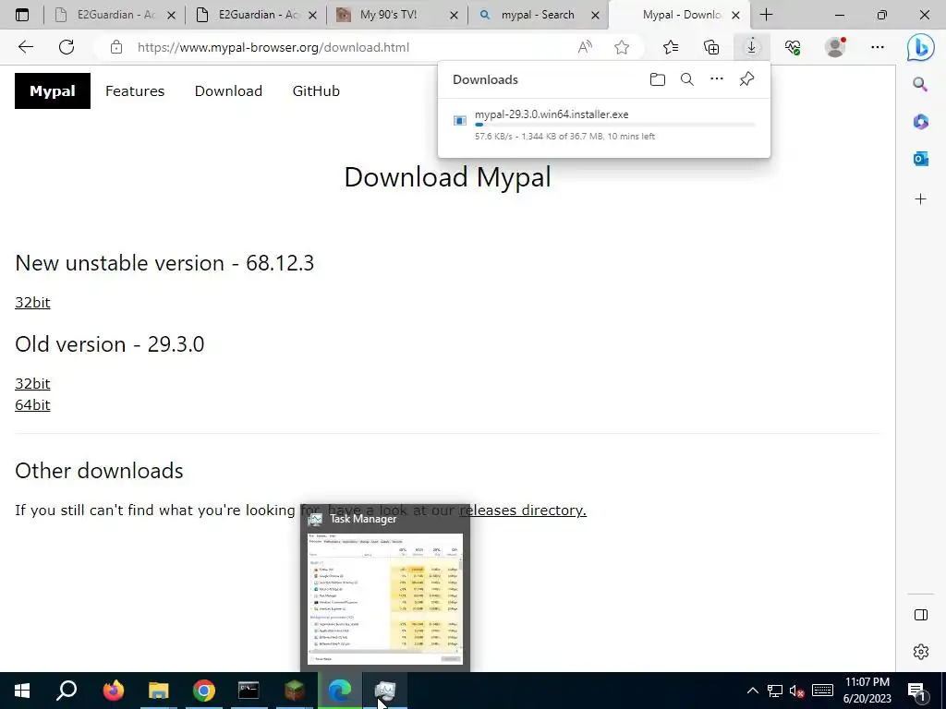Focus the address bar URL
This screenshot has width=946, height=709.
(273, 47)
